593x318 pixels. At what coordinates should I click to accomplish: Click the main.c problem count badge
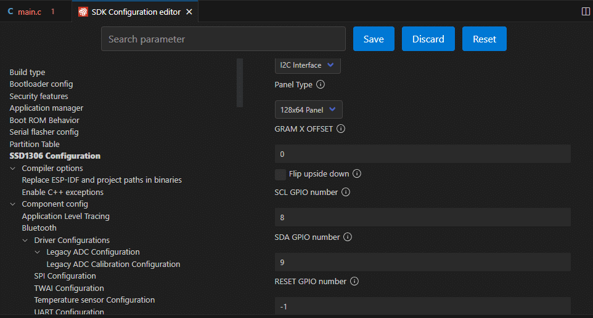[53, 12]
